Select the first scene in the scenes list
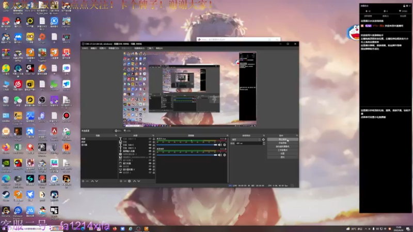 [99, 139]
